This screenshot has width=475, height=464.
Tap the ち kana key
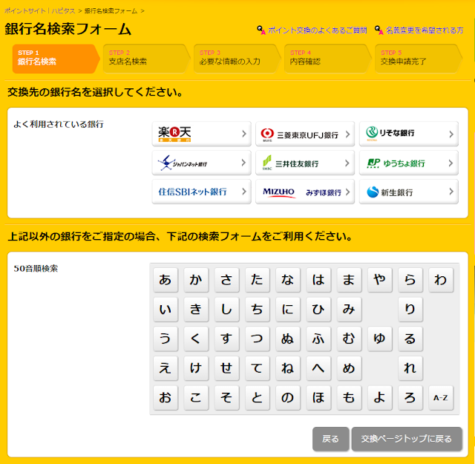click(258, 309)
